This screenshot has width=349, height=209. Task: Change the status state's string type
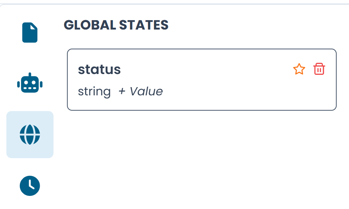tap(94, 92)
